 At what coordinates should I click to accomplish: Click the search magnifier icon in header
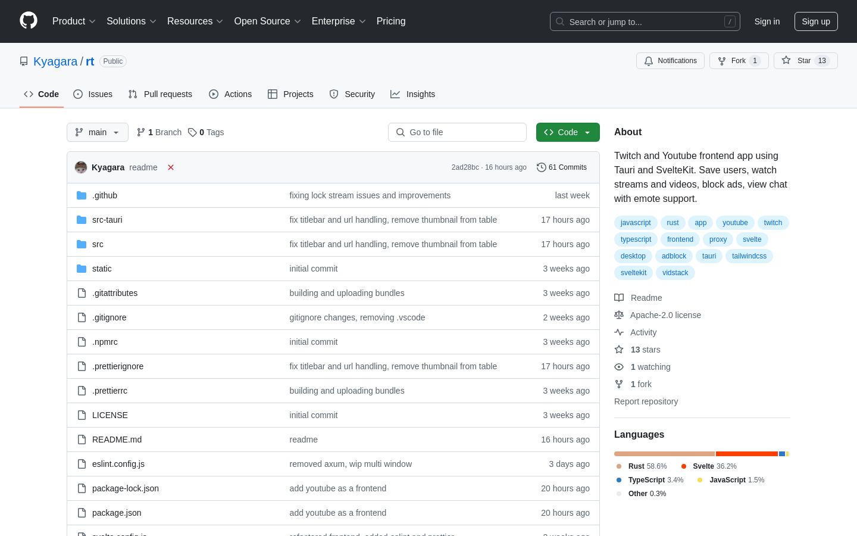560,21
